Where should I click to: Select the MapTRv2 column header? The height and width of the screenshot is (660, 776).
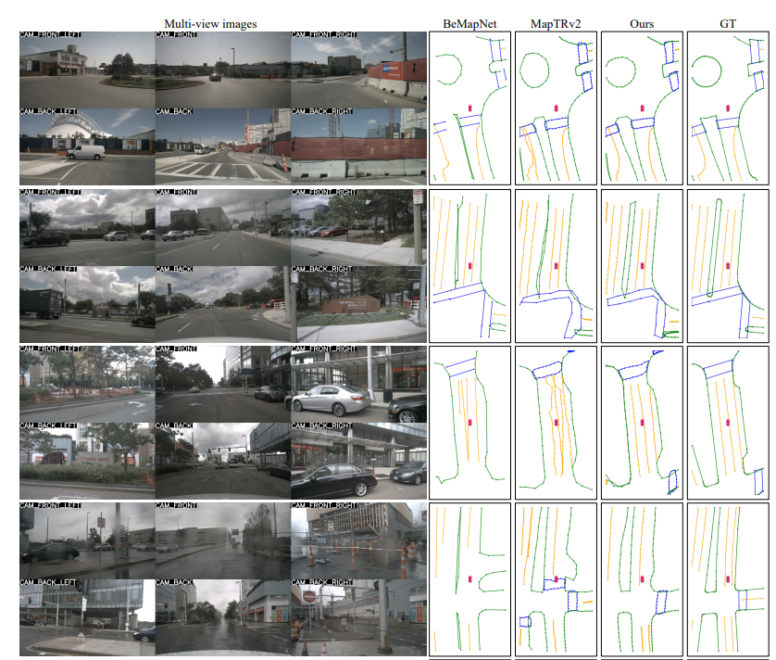[555, 22]
